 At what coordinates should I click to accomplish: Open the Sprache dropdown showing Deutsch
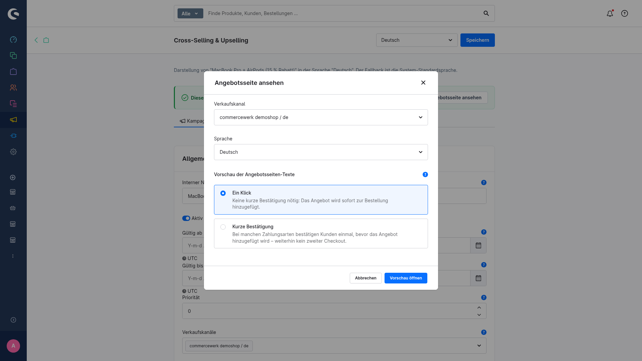[x=321, y=152]
